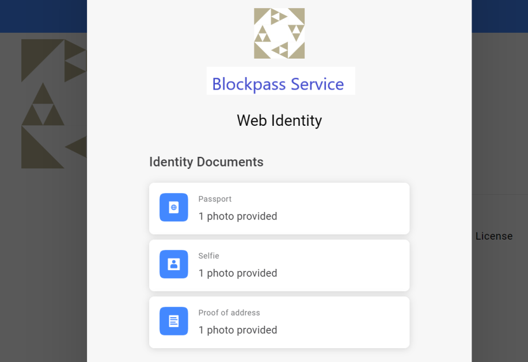Click '1 photo provided' under Proof of address
The image size is (528, 362).
(x=238, y=330)
